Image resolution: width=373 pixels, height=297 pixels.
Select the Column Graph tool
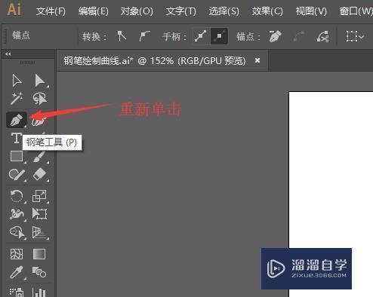[39, 292]
